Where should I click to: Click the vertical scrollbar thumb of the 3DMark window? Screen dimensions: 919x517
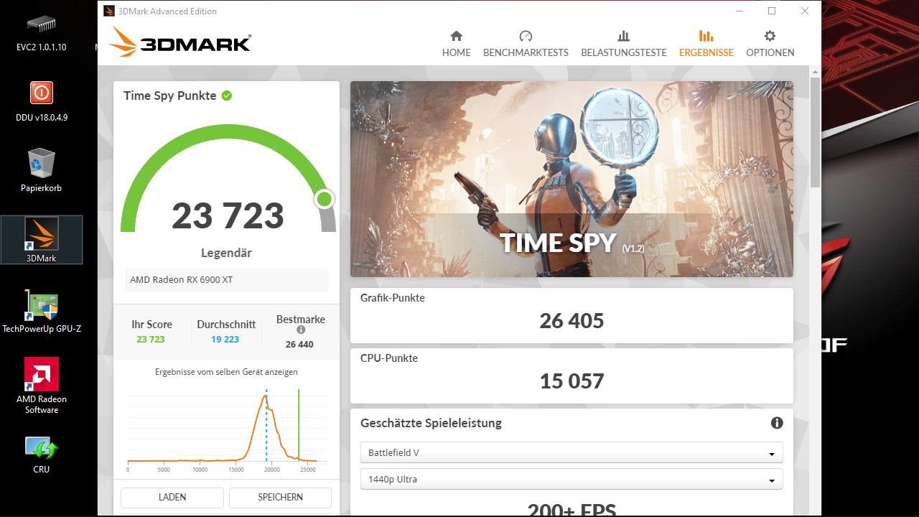(x=815, y=133)
